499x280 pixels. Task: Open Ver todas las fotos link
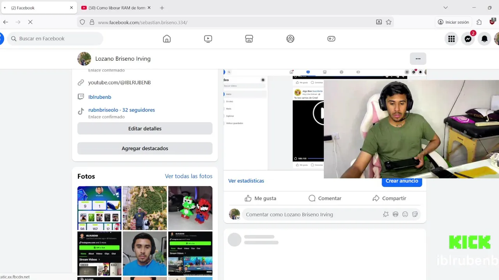tap(189, 176)
